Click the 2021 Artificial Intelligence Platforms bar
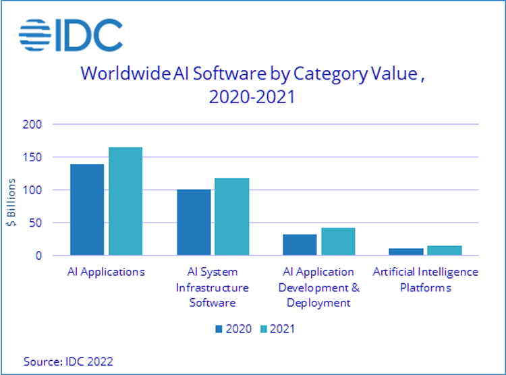Viewport: 506px width, 375px height. coord(445,250)
